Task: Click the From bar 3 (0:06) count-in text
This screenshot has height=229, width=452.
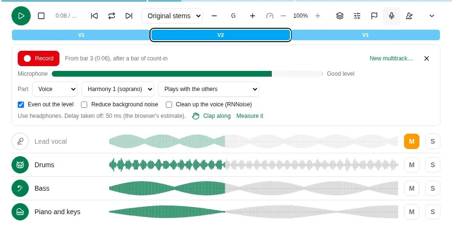Action: coord(116,58)
